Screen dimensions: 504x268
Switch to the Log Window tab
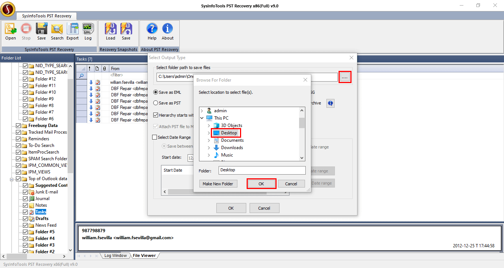pos(115,255)
